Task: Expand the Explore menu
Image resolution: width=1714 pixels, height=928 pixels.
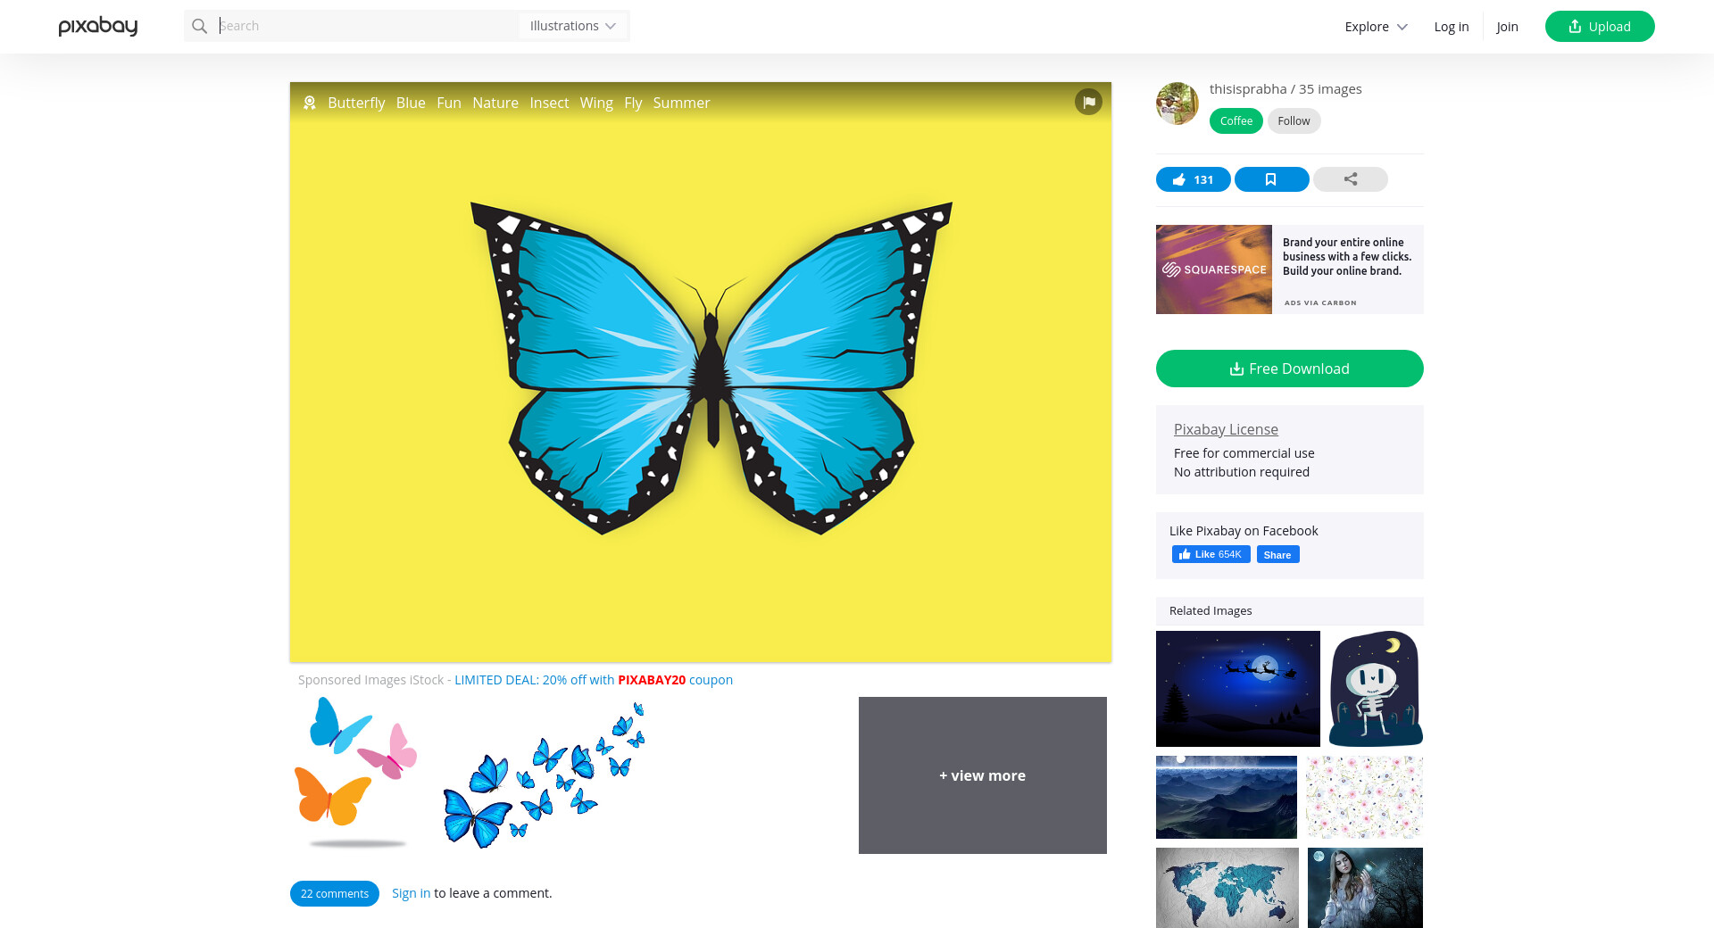Action: (x=1376, y=27)
